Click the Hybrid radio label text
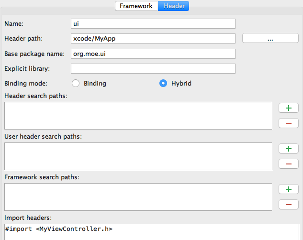The height and width of the screenshot is (240, 303). tap(181, 83)
